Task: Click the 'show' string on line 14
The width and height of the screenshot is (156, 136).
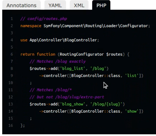Action: pos(132,111)
